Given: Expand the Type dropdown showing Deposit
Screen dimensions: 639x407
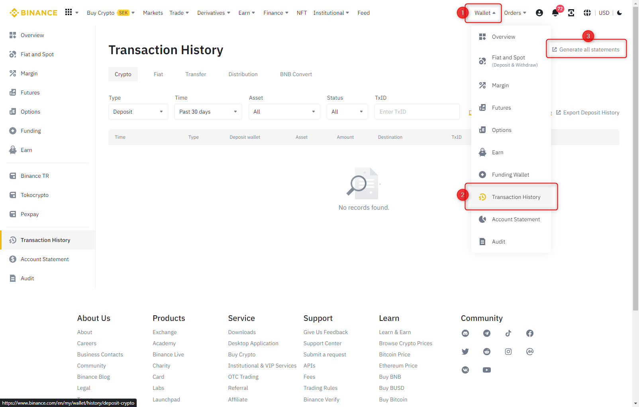Looking at the screenshot, I should point(138,112).
